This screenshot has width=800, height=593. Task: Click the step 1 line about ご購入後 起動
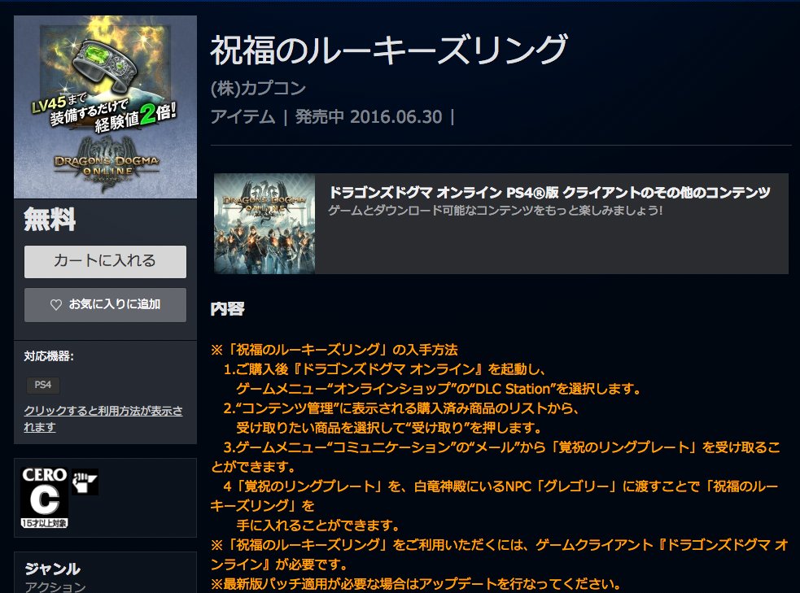(384, 369)
